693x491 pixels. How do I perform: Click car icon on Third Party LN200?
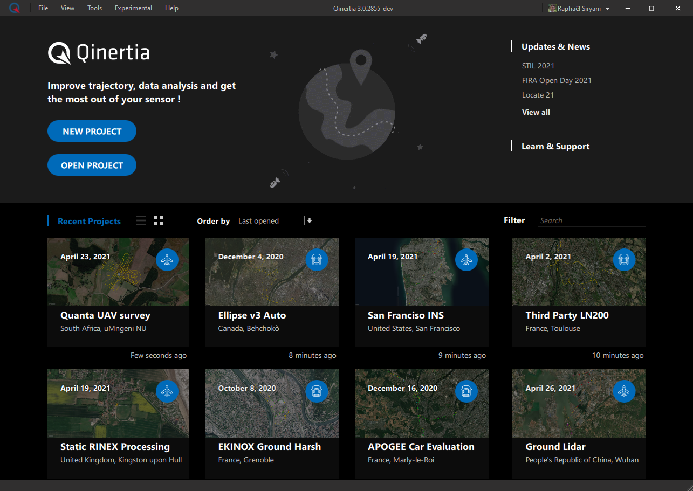pyautogui.click(x=624, y=260)
